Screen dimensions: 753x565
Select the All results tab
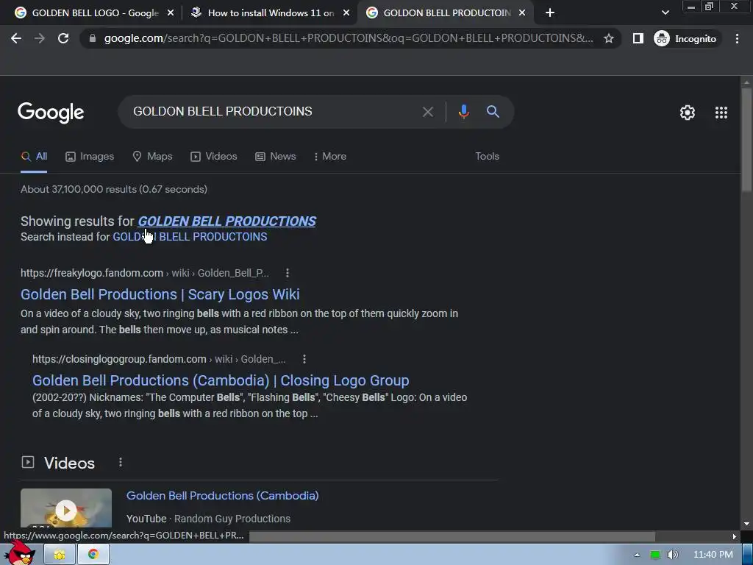click(x=34, y=157)
